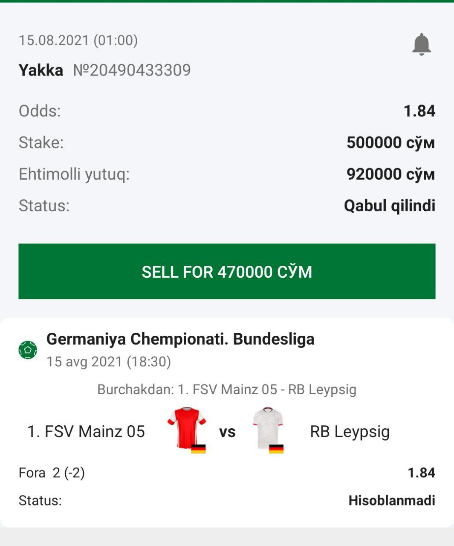Tap Hisoblanmadi status value
Screen dimensions: 454x546
tap(392, 500)
